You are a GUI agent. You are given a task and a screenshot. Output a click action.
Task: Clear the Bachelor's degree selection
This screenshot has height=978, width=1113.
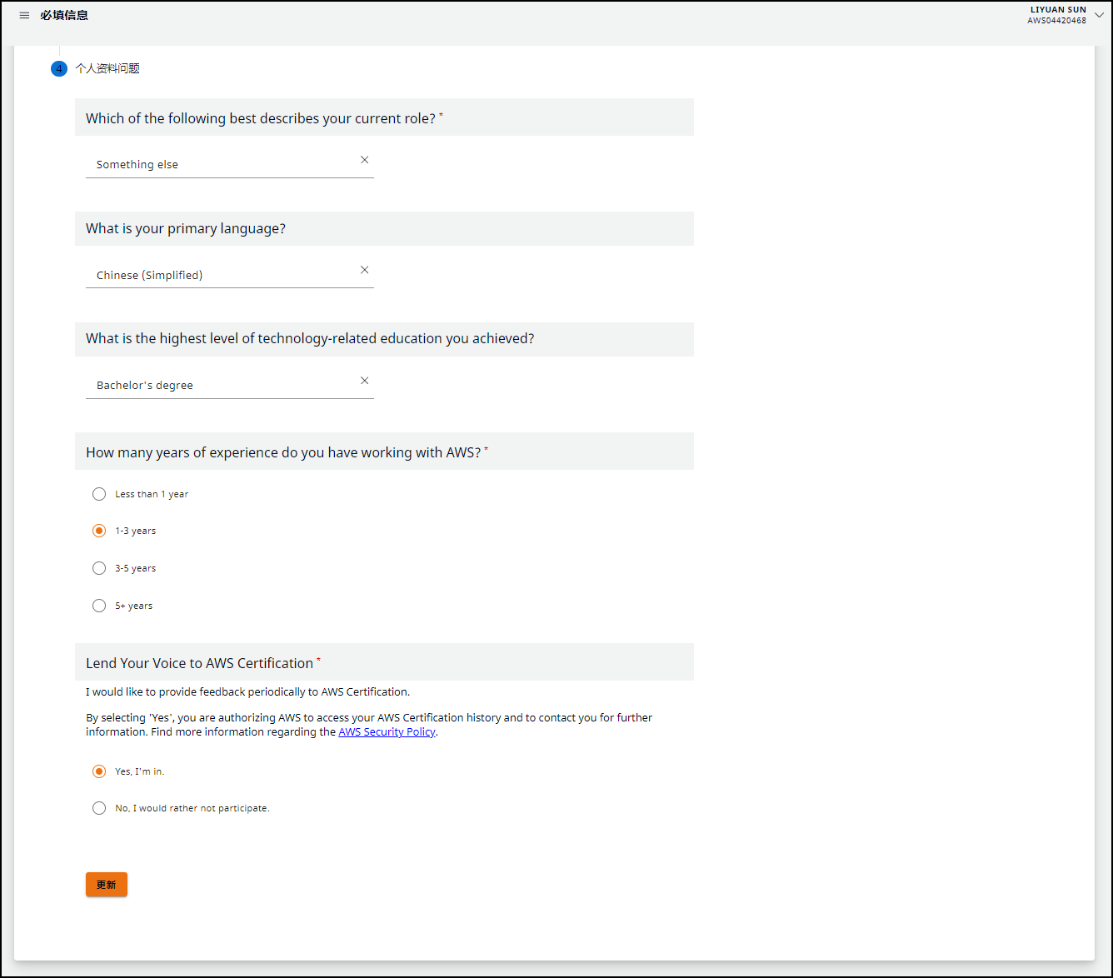click(364, 381)
